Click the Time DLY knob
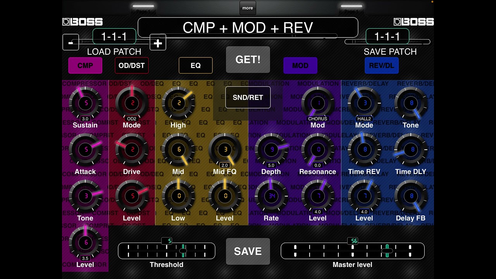Screen dimensions: 496x279 pos(411,150)
